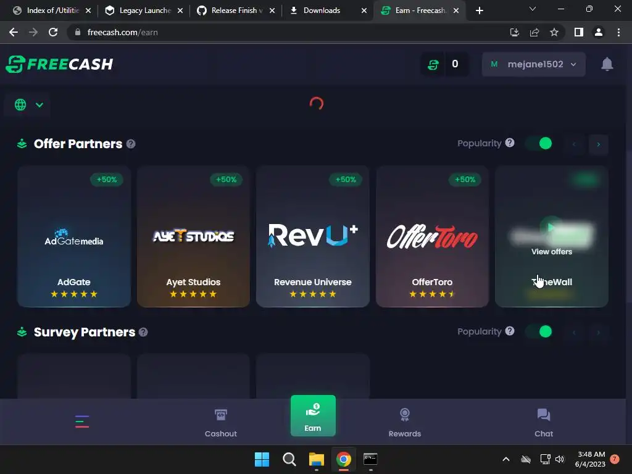Open Windows Start menu
Screen dimensions: 632x474
[262, 459]
